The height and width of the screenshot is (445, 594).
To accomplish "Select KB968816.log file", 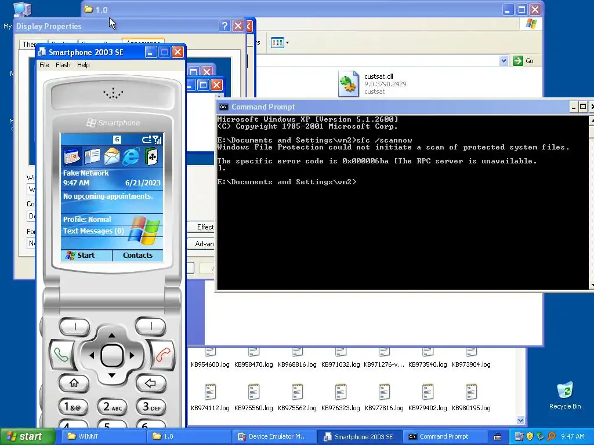I will pyautogui.click(x=297, y=358).
